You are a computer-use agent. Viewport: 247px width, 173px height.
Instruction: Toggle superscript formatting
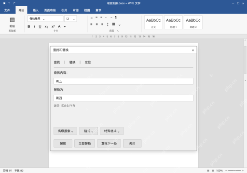point(53,26)
